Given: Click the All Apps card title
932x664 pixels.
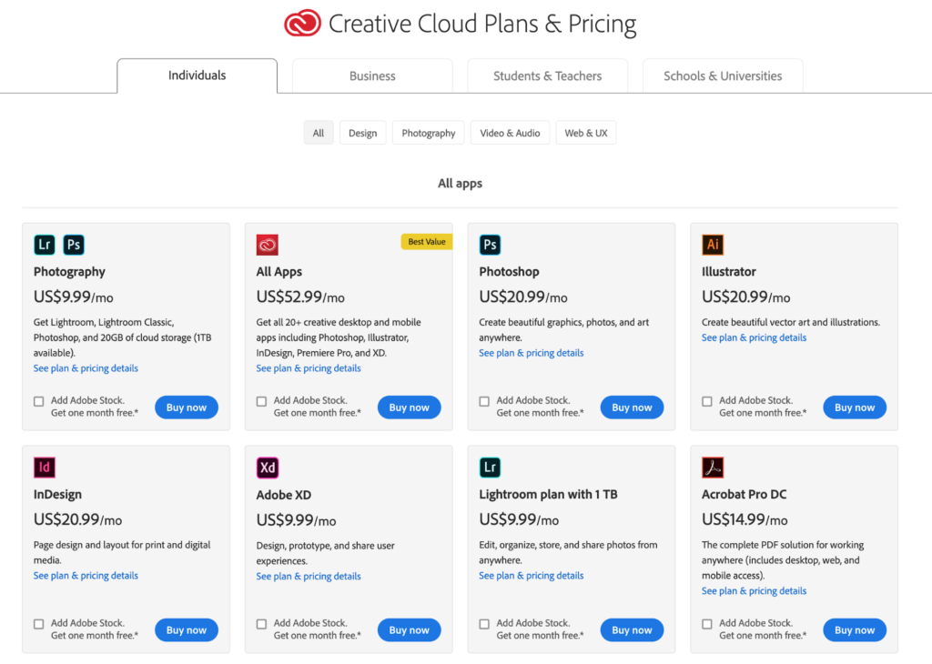Looking at the screenshot, I should 279,271.
